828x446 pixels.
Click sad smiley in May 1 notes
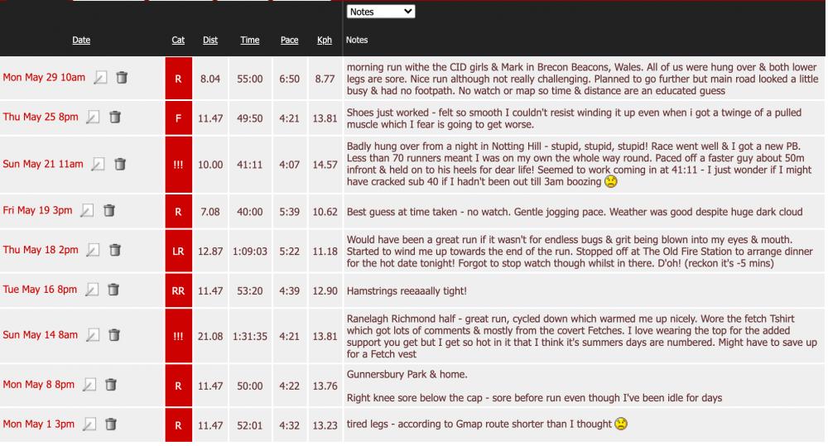(621, 424)
